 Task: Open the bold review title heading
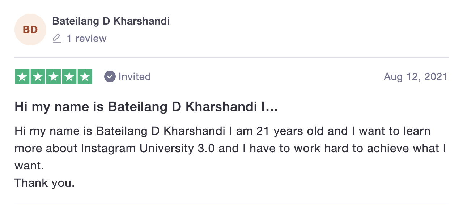(x=146, y=107)
